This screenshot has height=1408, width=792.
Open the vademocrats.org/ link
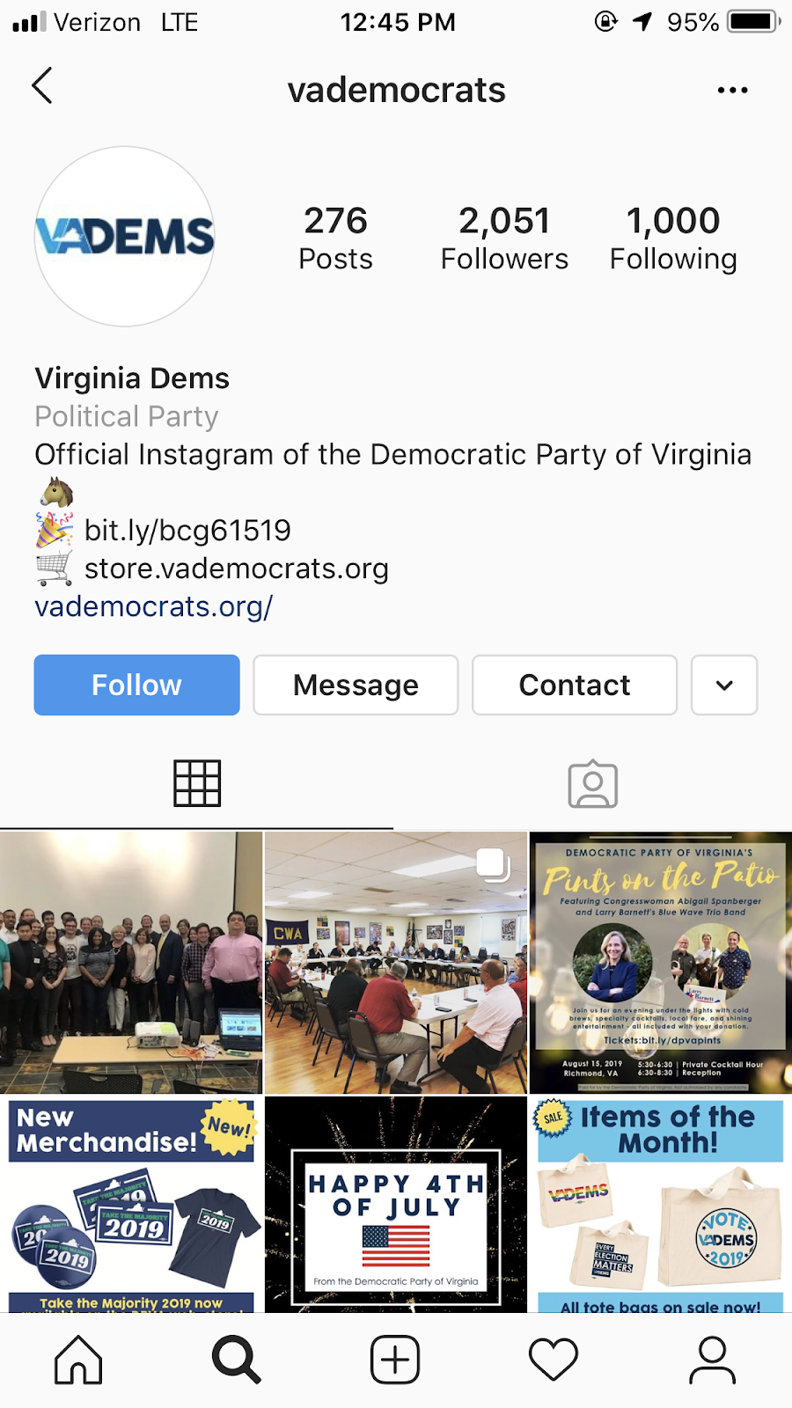click(154, 606)
